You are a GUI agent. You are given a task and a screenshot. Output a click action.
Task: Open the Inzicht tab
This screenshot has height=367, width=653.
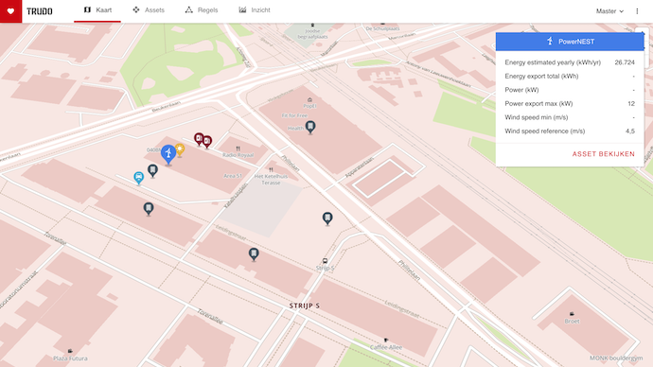tap(255, 10)
